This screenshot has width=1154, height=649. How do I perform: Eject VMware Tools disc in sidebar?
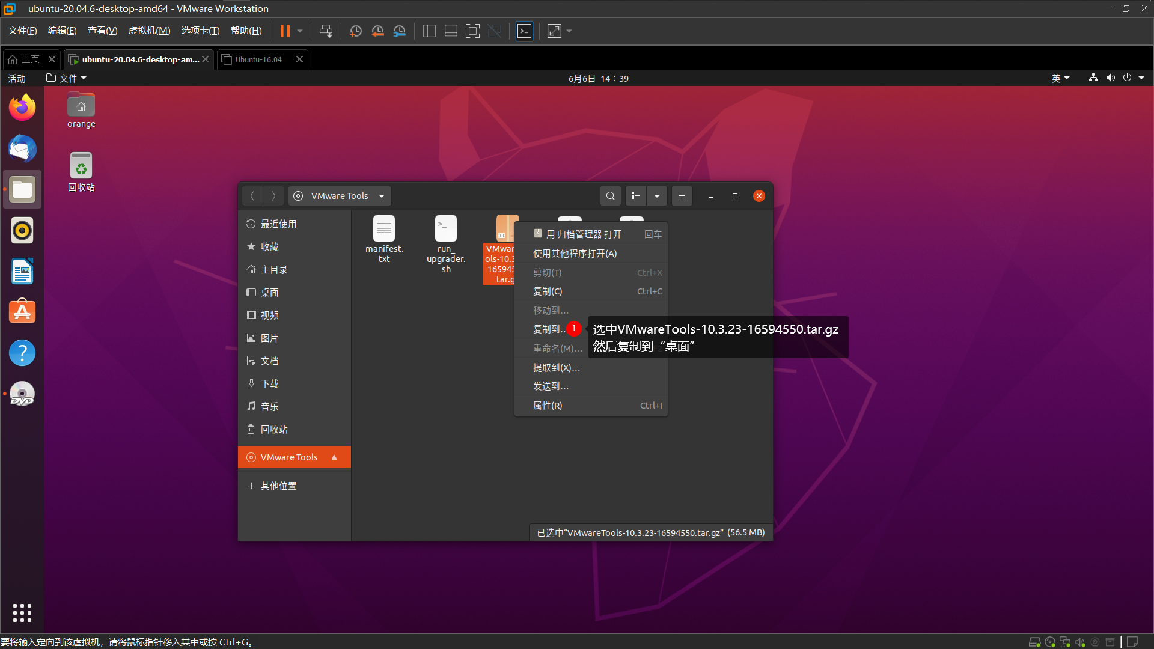click(334, 458)
